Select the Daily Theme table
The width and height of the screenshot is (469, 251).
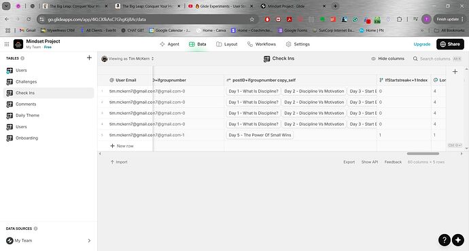tap(48, 115)
